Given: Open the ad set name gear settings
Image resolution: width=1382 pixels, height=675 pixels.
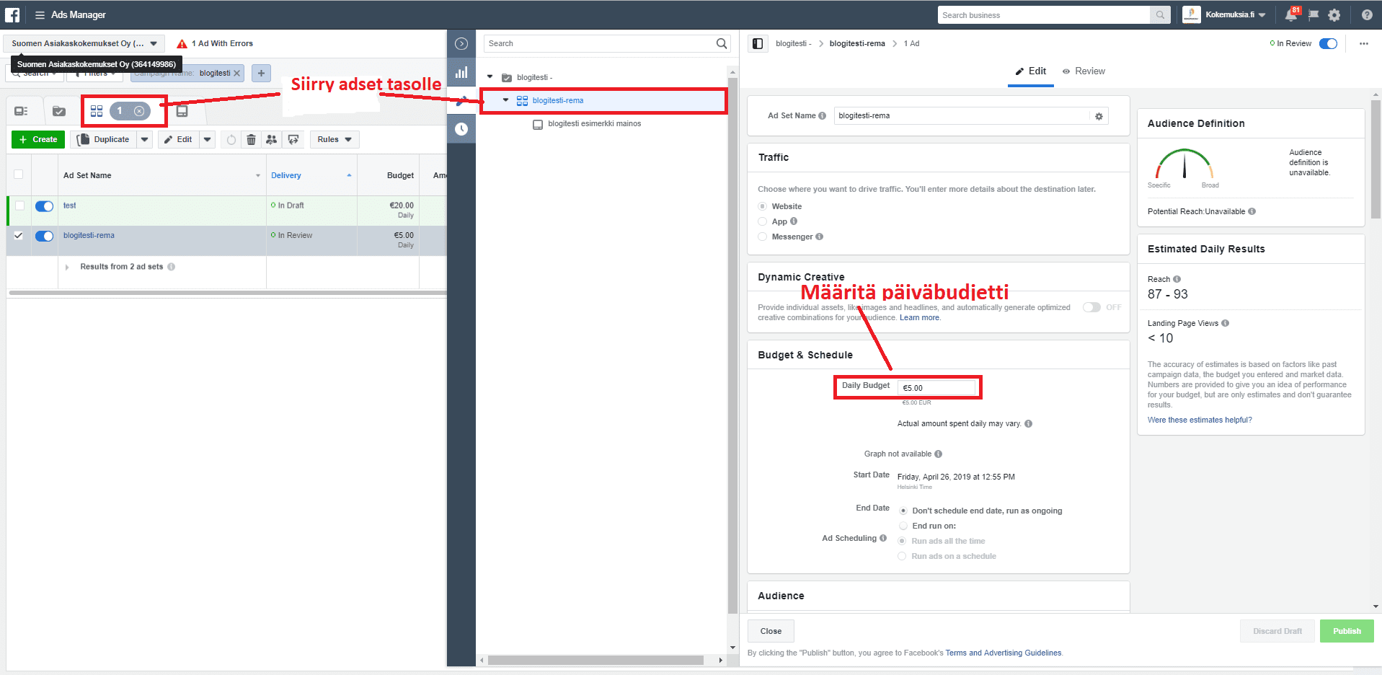Looking at the screenshot, I should (1099, 116).
